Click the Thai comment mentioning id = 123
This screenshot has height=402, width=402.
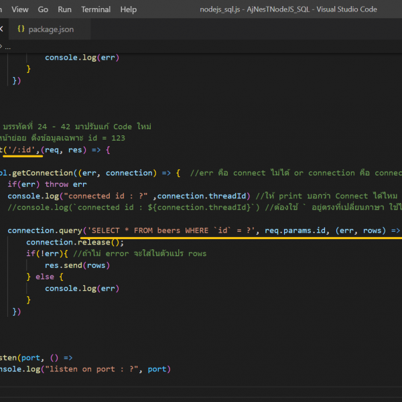pyautogui.click(x=64, y=138)
